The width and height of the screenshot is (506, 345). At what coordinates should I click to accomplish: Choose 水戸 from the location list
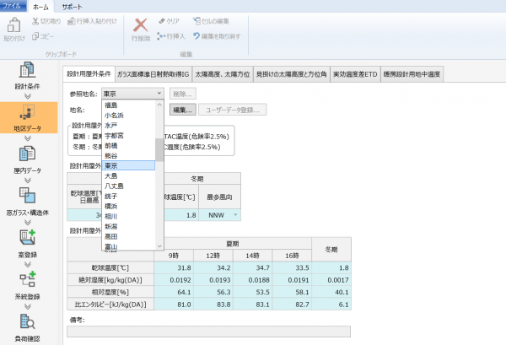tap(128, 125)
